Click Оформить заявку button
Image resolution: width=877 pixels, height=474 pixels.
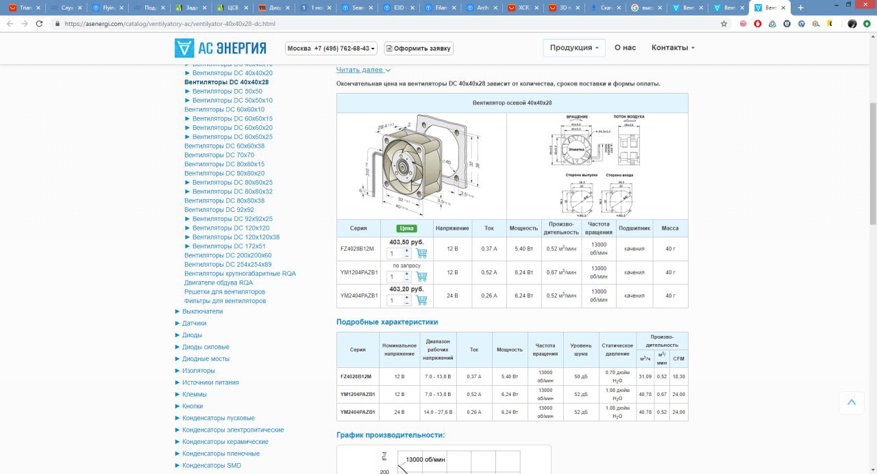coord(419,49)
